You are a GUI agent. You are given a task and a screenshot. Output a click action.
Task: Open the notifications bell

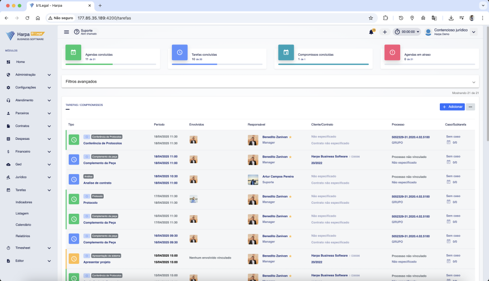[371, 32]
